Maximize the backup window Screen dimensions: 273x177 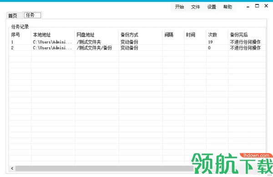click(x=257, y=6)
